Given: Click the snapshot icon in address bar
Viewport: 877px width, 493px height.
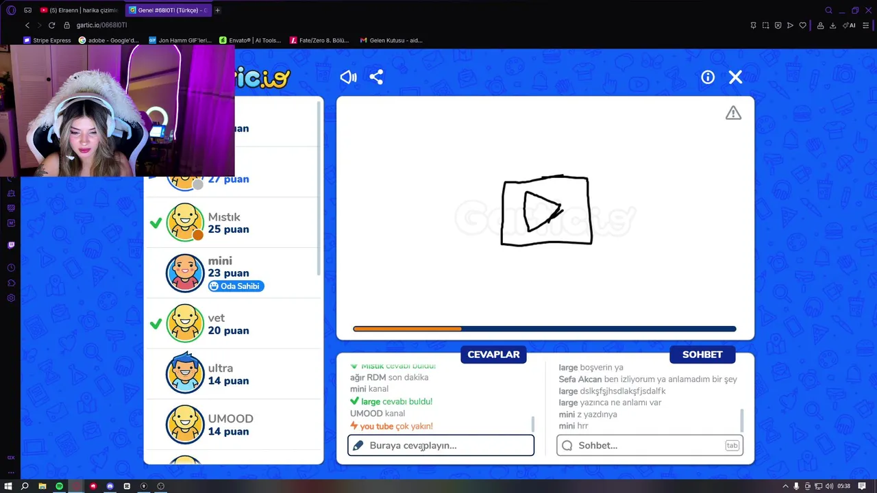Looking at the screenshot, I should (x=765, y=25).
